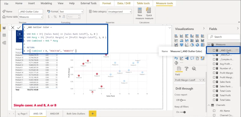
Task: Check the Number of measure box
Action: click(214, 68)
